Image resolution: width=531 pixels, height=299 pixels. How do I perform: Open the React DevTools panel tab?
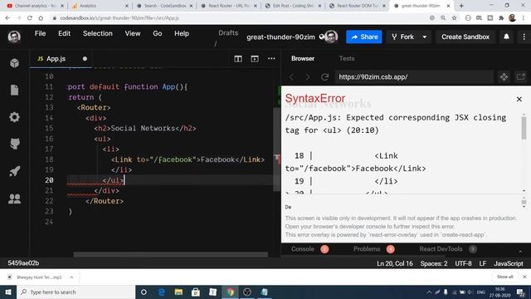(441, 249)
